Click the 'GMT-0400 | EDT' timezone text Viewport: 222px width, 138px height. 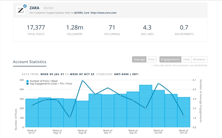(126, 74)
